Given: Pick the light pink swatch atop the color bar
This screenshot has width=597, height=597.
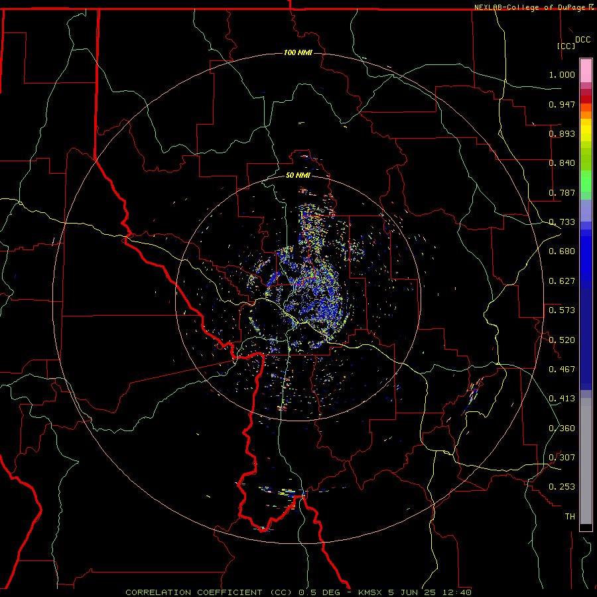Looking at the screenshot, I should tap(586, 71).
